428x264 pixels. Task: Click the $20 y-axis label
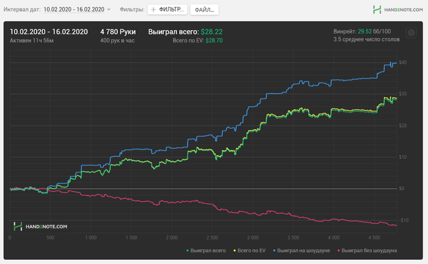[402, 125]
